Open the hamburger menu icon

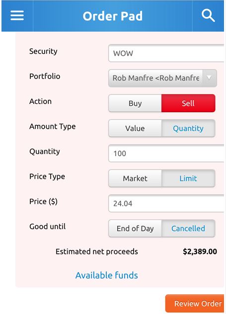17,15
